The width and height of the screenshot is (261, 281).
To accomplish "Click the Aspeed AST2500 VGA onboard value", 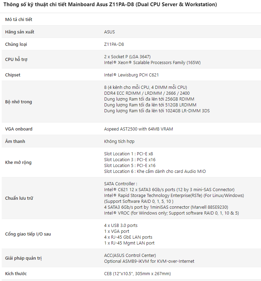I will [x=139, y=129].
